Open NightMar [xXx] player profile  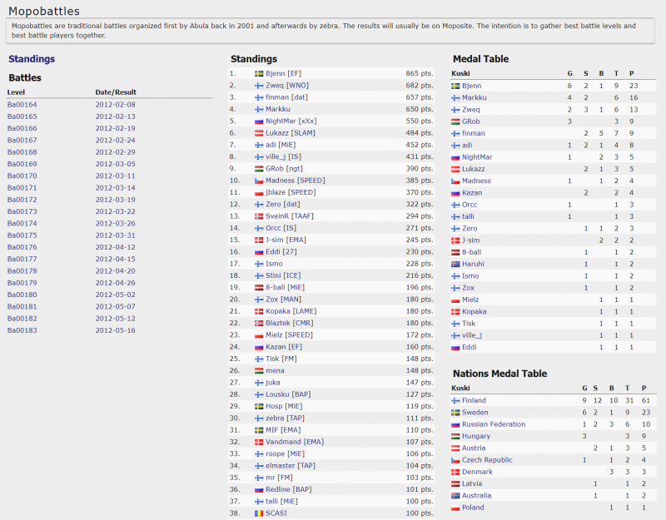click(x=291, y=121)
